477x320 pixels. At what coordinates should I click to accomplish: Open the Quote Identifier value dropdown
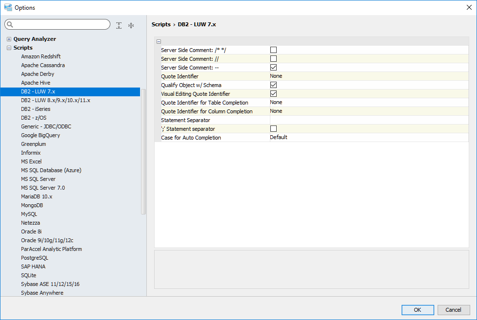pyautogui.click(x=369, y=76)
